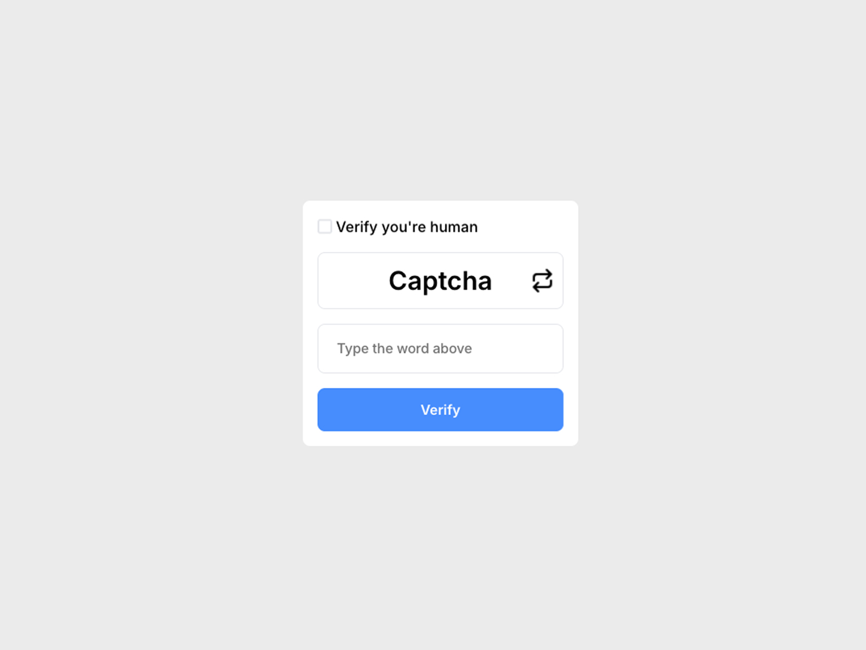
Task: Submit the captcha with Verify
Action: (440, 409)
